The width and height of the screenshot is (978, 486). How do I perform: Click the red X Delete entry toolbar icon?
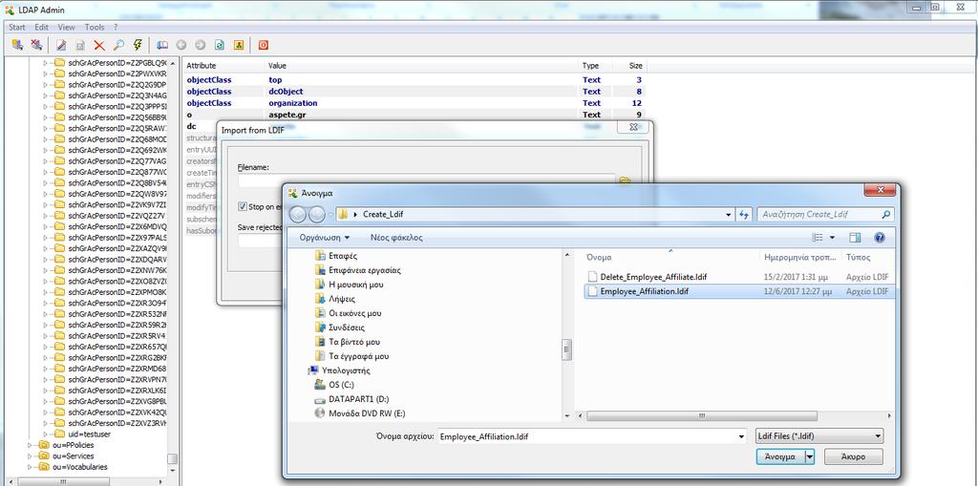(99, 45)
